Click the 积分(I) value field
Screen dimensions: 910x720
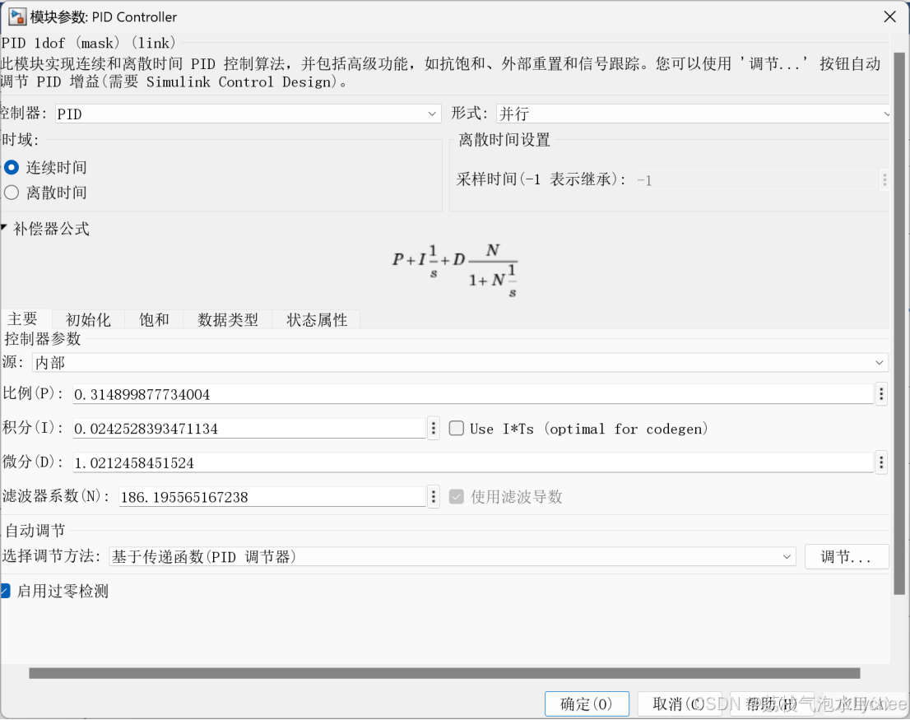[249, 429]
